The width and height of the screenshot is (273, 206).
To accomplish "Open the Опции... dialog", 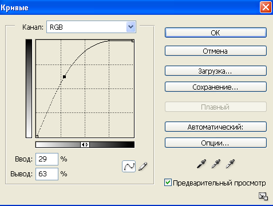I will (216, 143).
